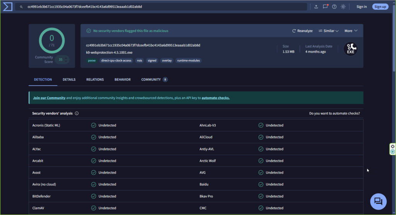Click the Antiy-AVL vendor name
Image resolution: width=396 pixels, height=215 pixels.
(207, 149)
